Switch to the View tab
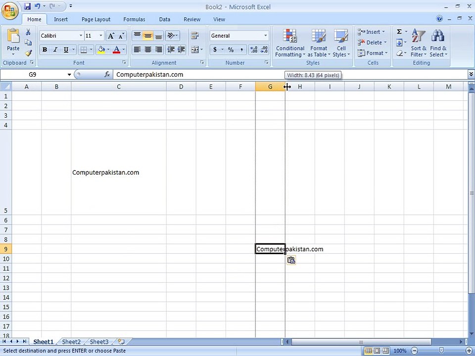Image resolution: width=475 pixels, height=356 pixels. (x=219, y=19)
